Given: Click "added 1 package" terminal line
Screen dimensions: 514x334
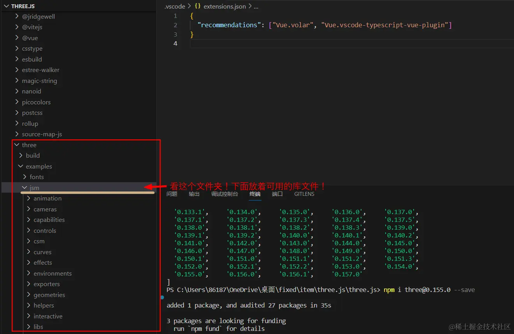Looking at the screenshot, I should (x=249, y=306).
